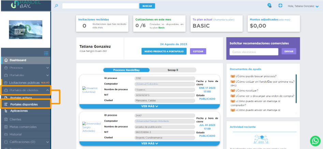The width and height of the screenshot is (323, 149).
Task: Expand the Portafolio menu chevron
Action: click(48, 75)
